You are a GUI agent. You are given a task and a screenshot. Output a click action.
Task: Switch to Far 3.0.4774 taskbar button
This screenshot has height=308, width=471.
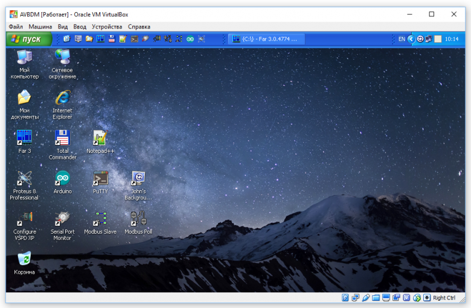267,39
